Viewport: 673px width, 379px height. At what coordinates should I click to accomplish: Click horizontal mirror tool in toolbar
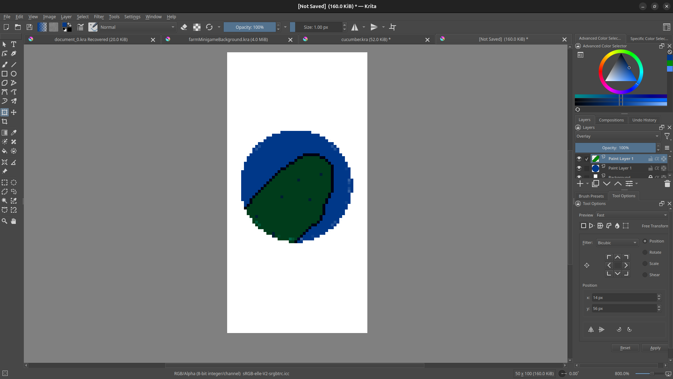tap(355, 27)
